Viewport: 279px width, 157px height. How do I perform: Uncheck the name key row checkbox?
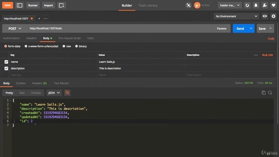click(6, 62)
